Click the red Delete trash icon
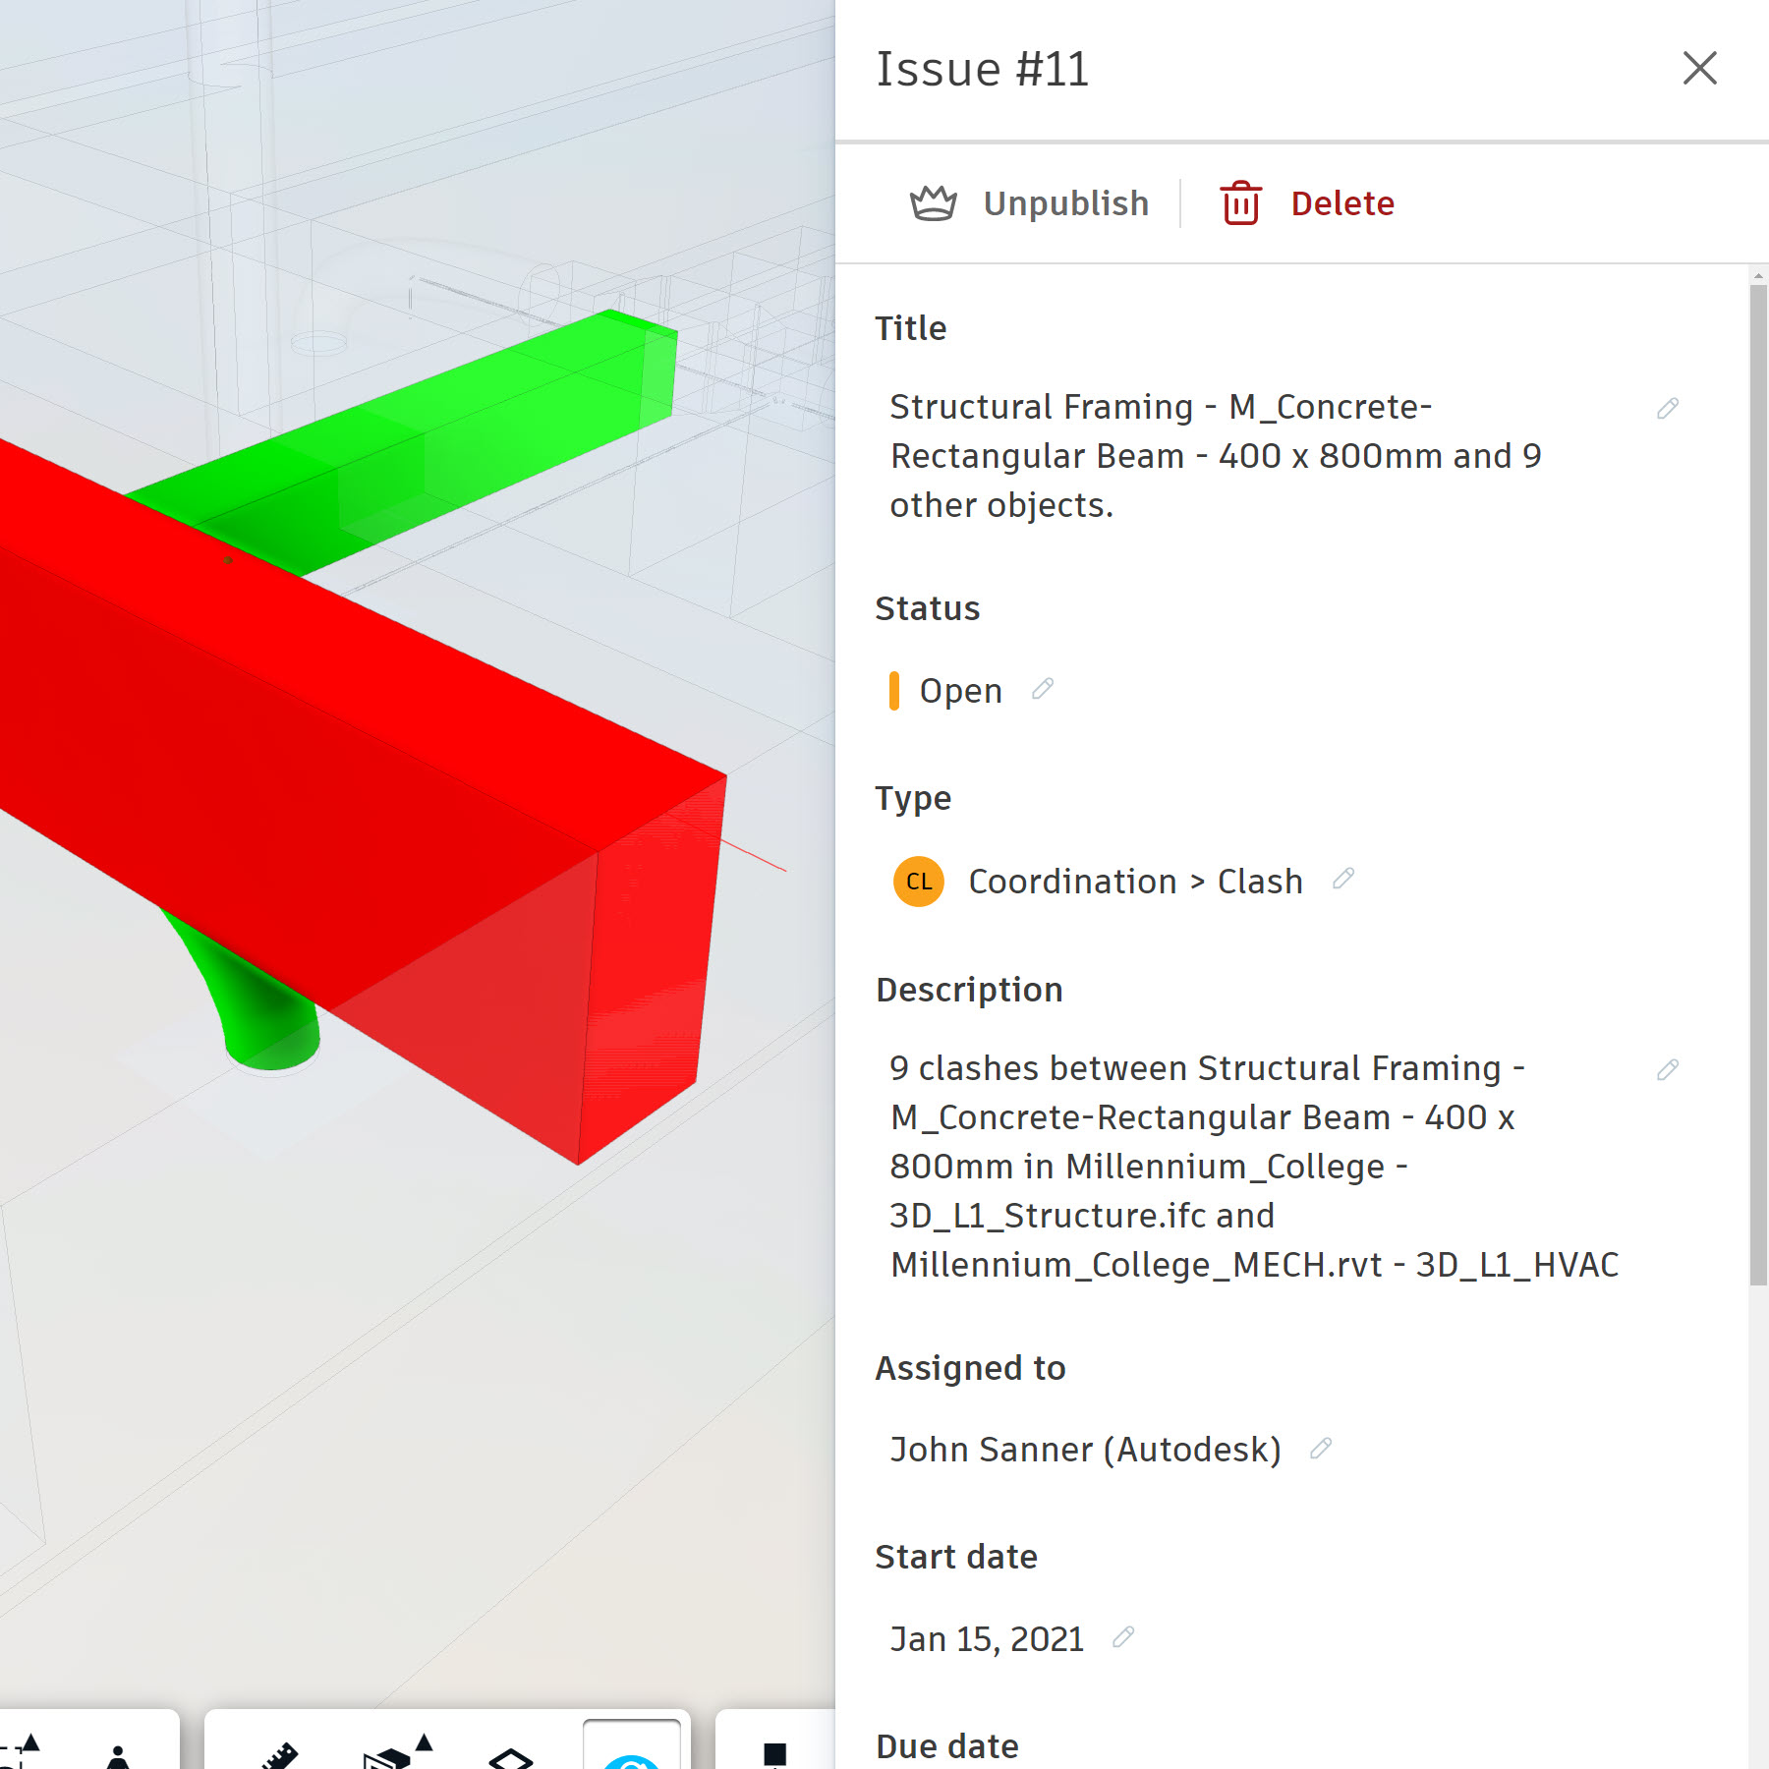The height and width of the screenshot is (1769, 1769). pyautogui.click(x=1240, y=203)
